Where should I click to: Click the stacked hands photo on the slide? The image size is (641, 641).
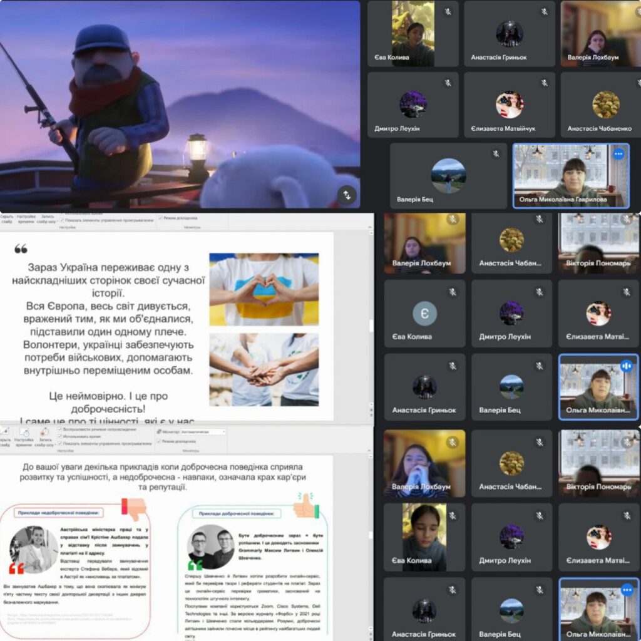pyautogui.click(x=264, y=369)
